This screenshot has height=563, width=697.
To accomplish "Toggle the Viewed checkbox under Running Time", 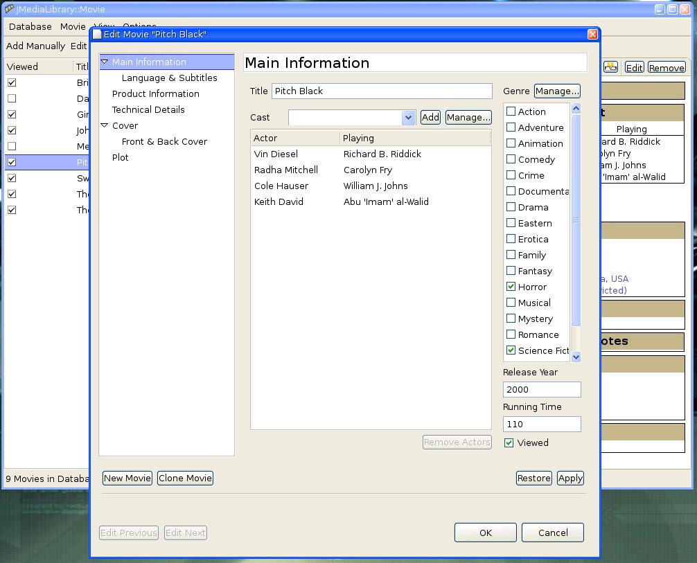I will pyautogui.click(x=509, y=443).
